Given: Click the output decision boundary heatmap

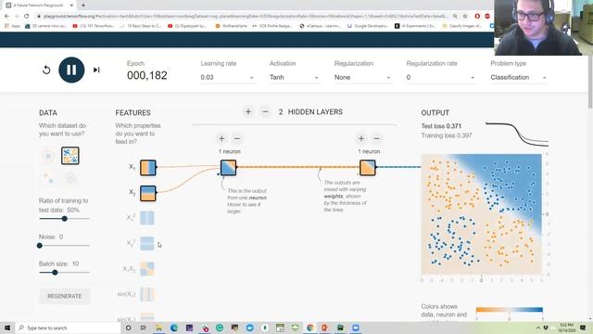Looking at the screenshot, I should coord(481,214).
